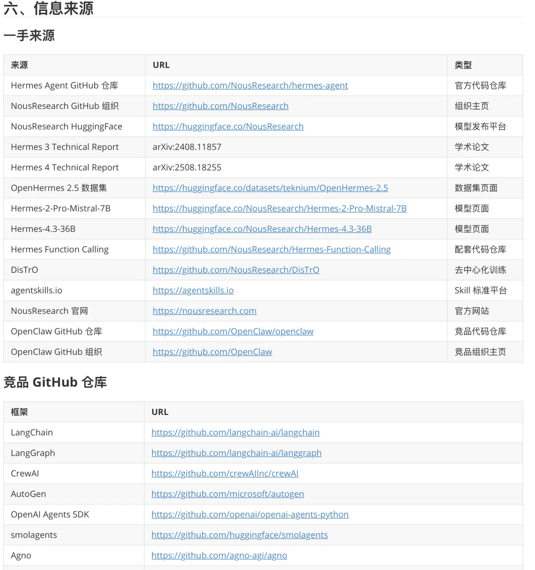
Task: Open the agno-agi/agno GitHub link
Action: click(x=219, y=556)
